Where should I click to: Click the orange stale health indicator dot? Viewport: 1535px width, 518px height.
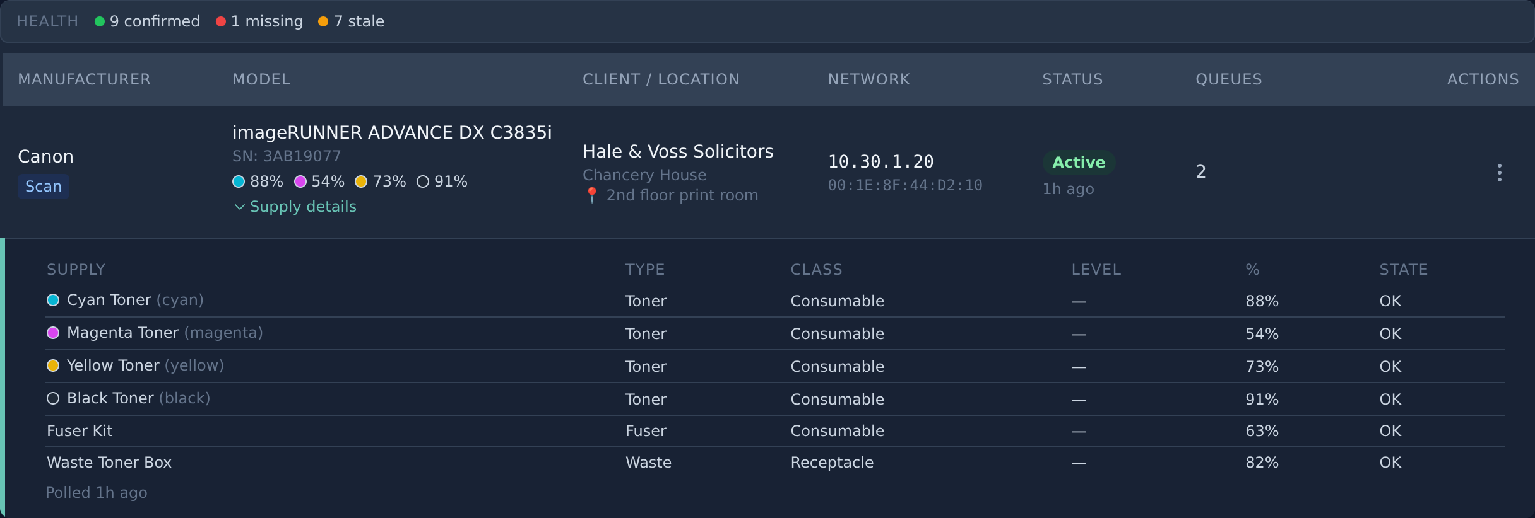[323, 21]
